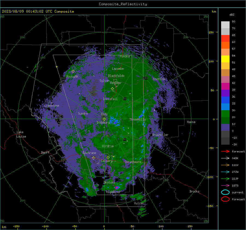Click the Composite_Reflectivity title
The image size is (246, 230).
click(x=123, y=4)
